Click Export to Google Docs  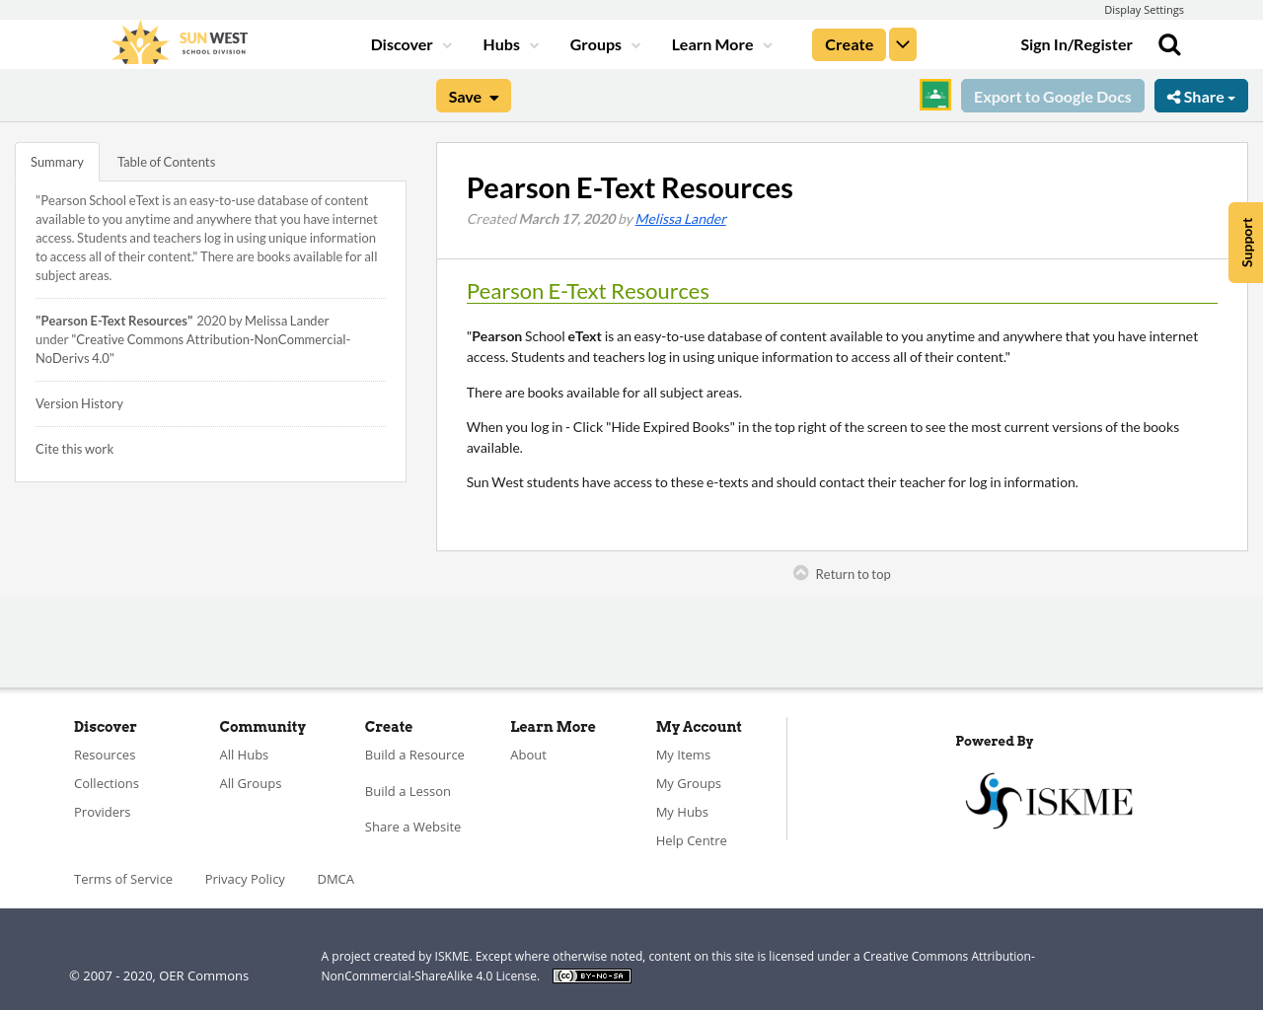coord(1052,96)
